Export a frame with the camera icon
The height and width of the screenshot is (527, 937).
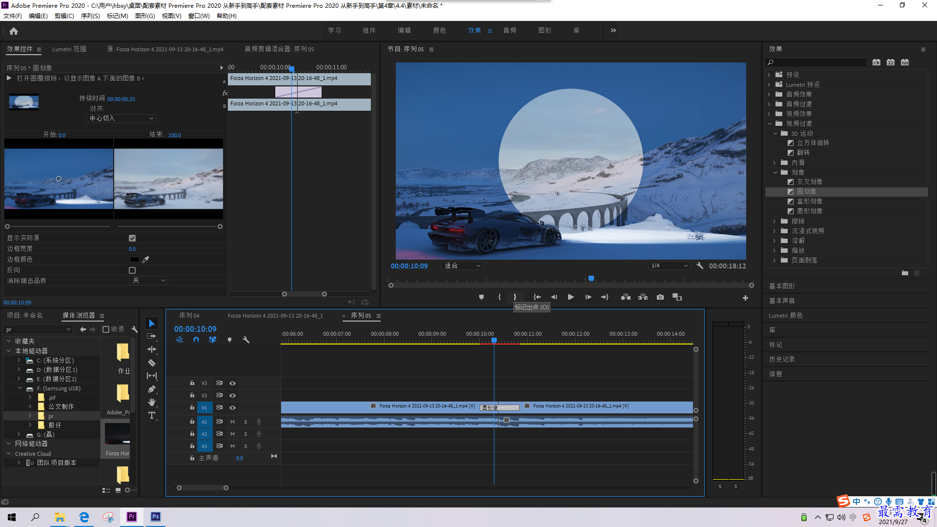pyautogui.click(x=660, y=297)
